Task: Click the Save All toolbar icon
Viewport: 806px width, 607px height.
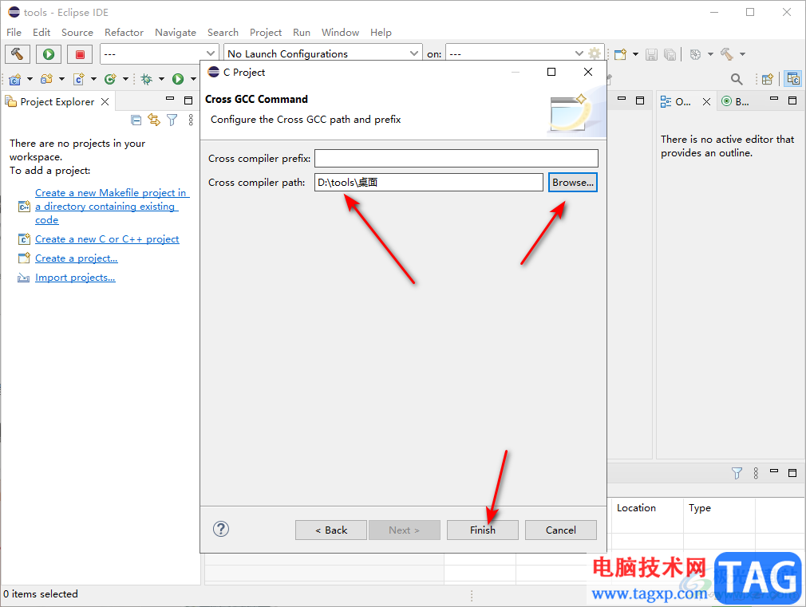Action: (x=670, y=54)
